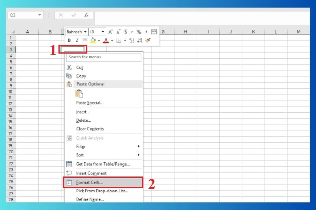The image size is (316, 210).
Task: Open the fill color dropdown arrow
Action: [x=99, y=41]
